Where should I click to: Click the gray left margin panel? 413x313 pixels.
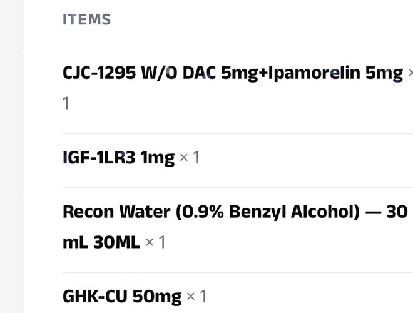pos(12,156)
